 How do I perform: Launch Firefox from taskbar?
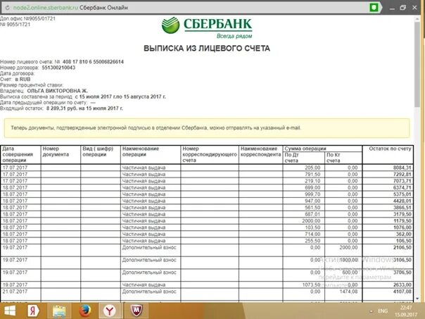coord(85,311)
